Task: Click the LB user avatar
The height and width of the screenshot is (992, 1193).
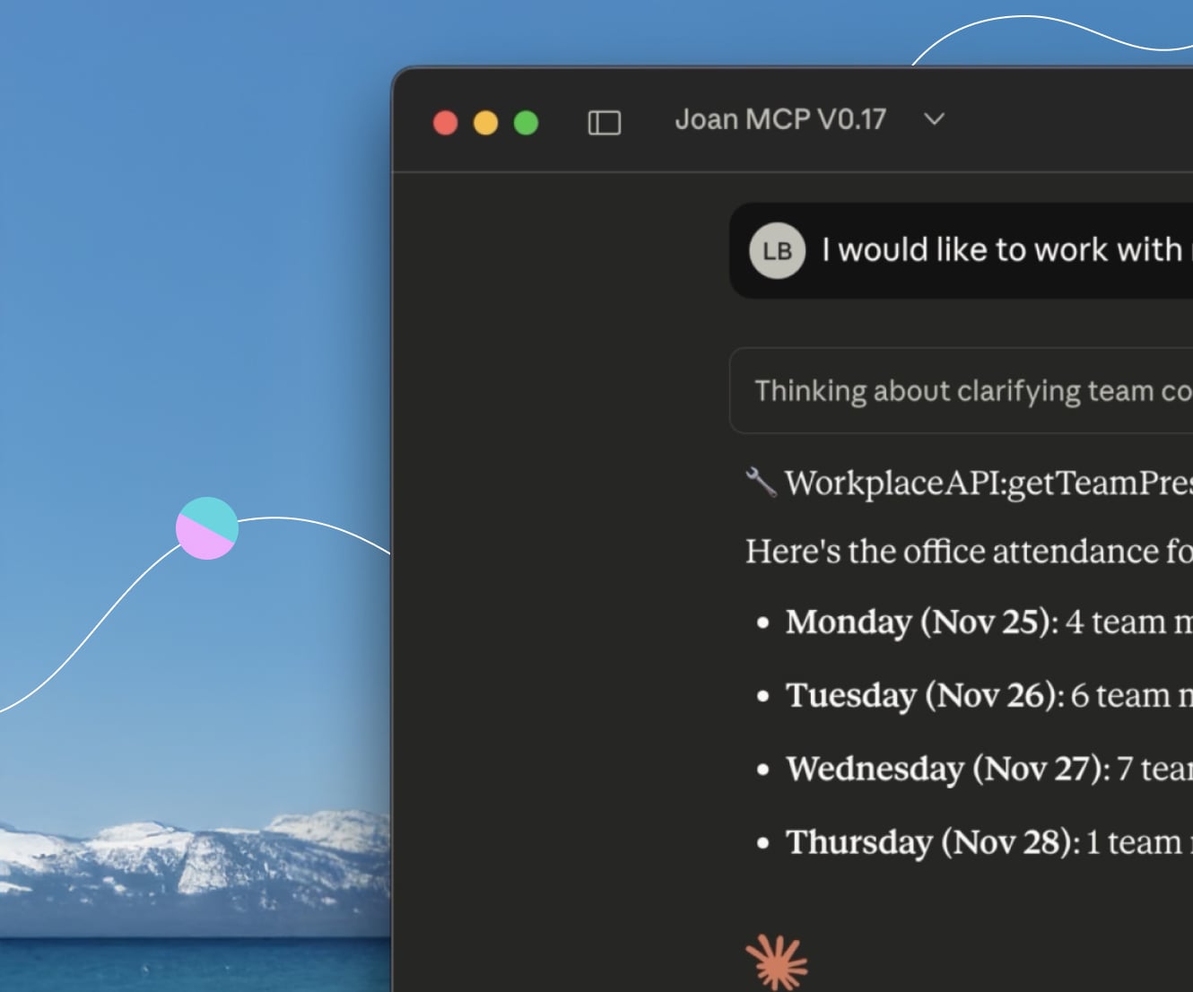Action: pyautogui.click(x=777, y=251)
